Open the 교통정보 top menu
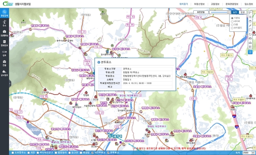The height and width of the screenshot is (155, 256). 215,4
